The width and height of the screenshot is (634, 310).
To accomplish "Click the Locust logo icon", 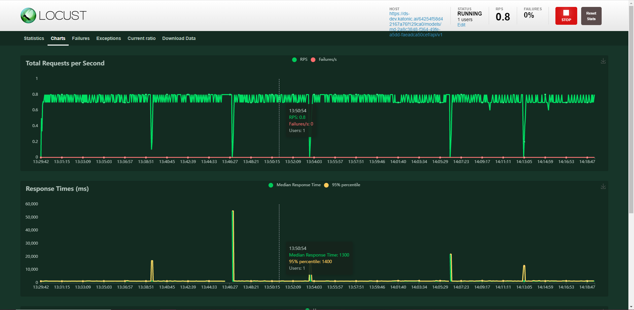I will (x=28, y=16).
